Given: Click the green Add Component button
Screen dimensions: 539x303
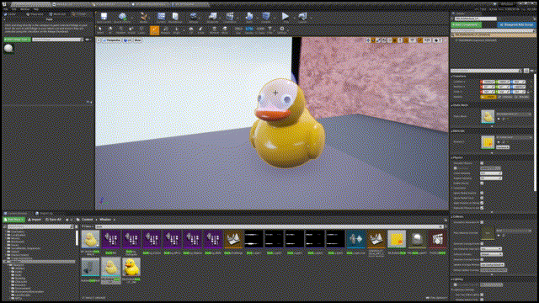Looking at the screenshot, I should click(466, 25).
